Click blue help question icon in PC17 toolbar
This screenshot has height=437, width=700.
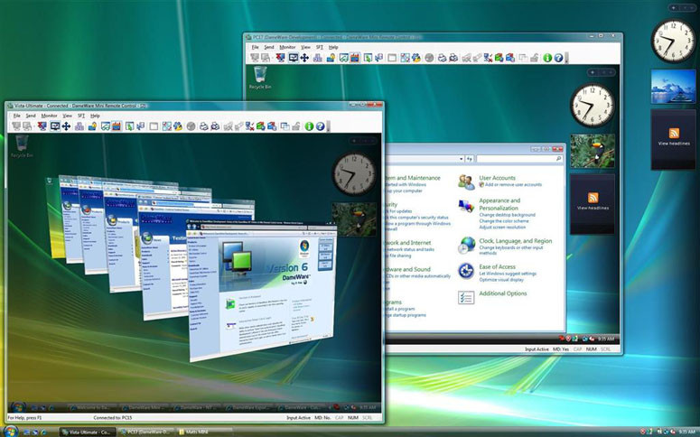(x=558, y=58)
